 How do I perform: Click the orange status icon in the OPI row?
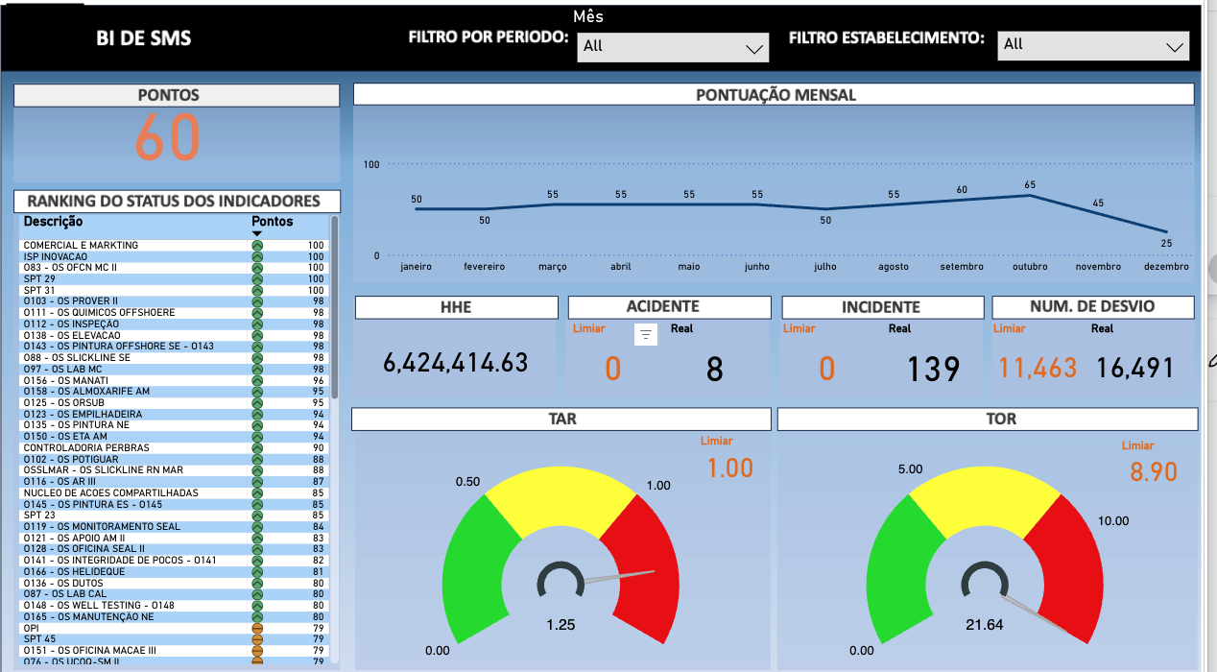pos(257,628)
